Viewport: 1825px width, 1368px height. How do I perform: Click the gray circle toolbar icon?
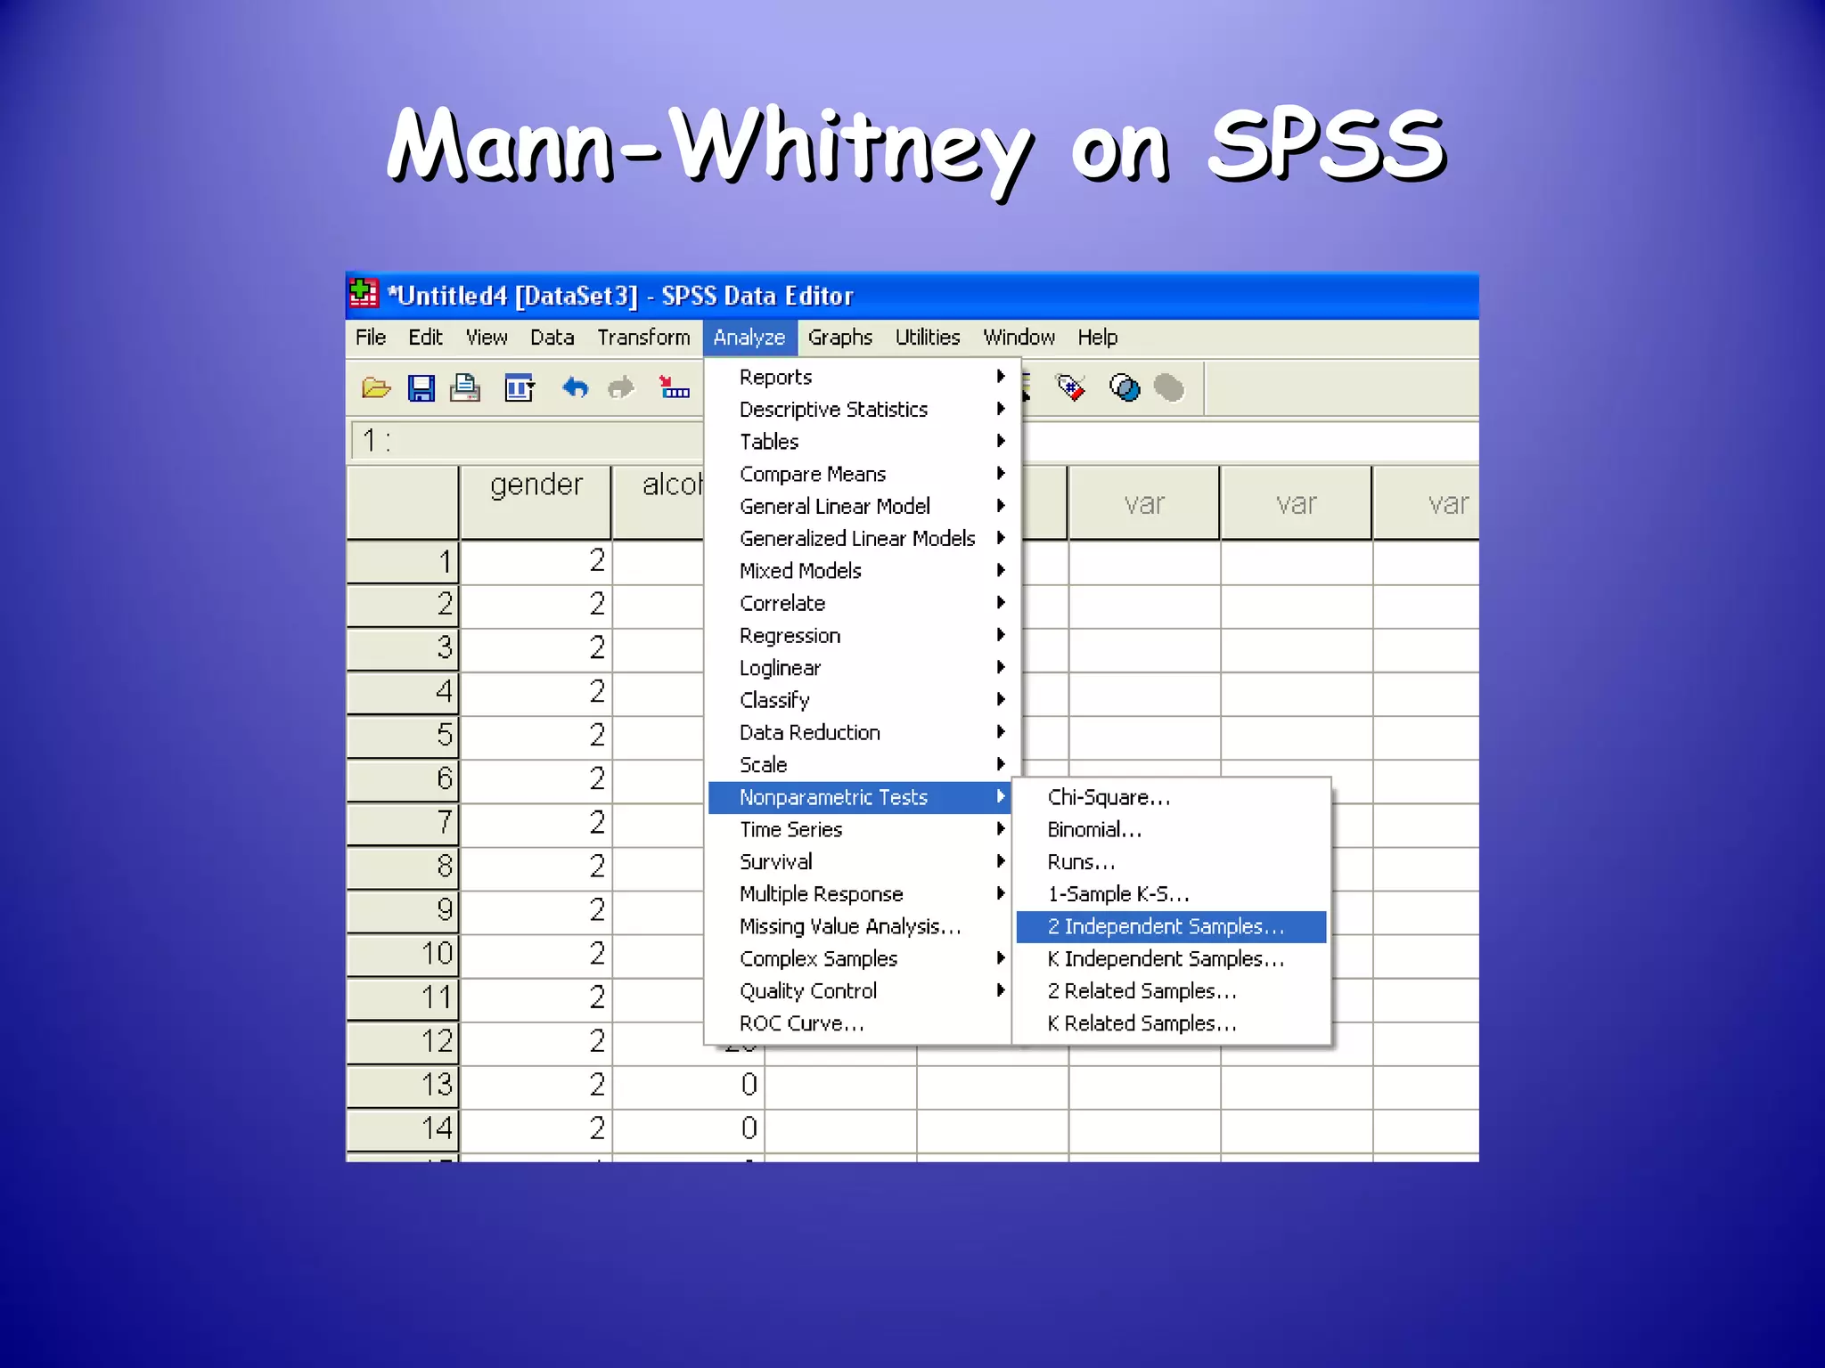coord(1169,388)
